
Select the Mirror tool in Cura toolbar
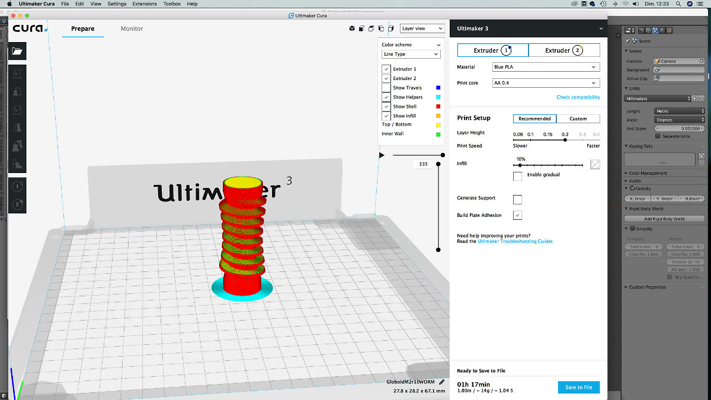pyautogui.click(x=17, y=127)
